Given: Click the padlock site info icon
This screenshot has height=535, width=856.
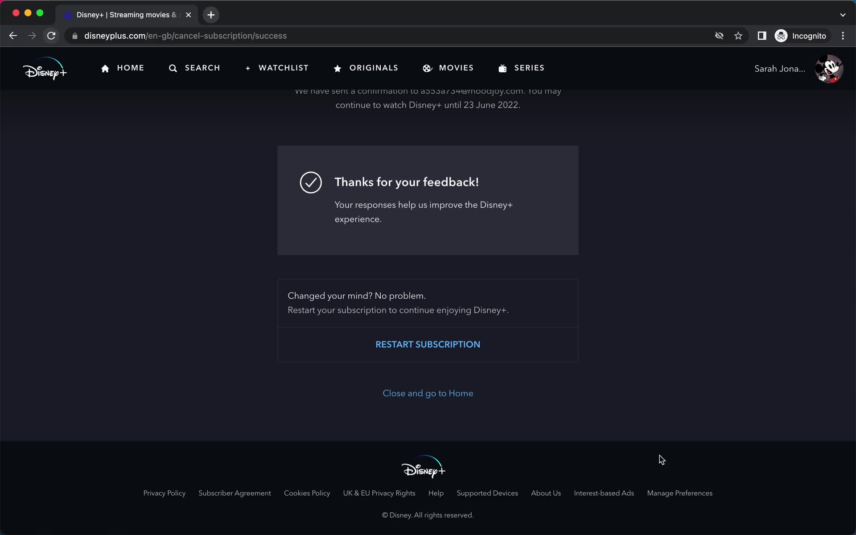Looking at the screenshot, I should click(75, 36).
